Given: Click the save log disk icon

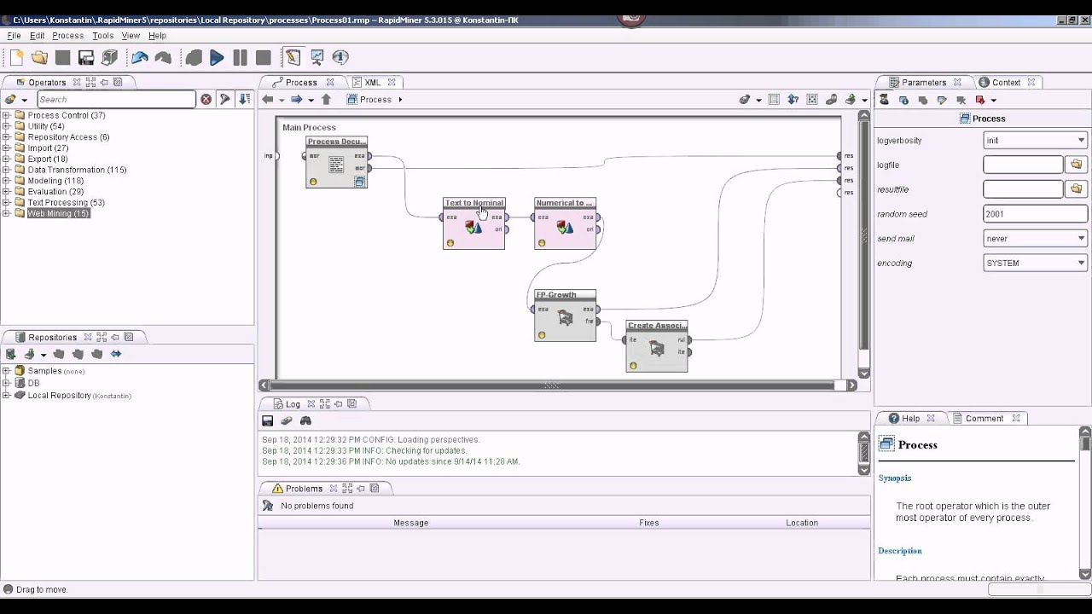Looking at the screenshot, I should 267,420.
